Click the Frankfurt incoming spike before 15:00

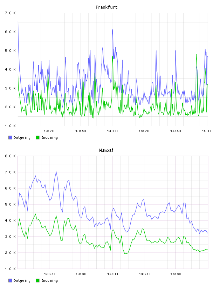196,55
